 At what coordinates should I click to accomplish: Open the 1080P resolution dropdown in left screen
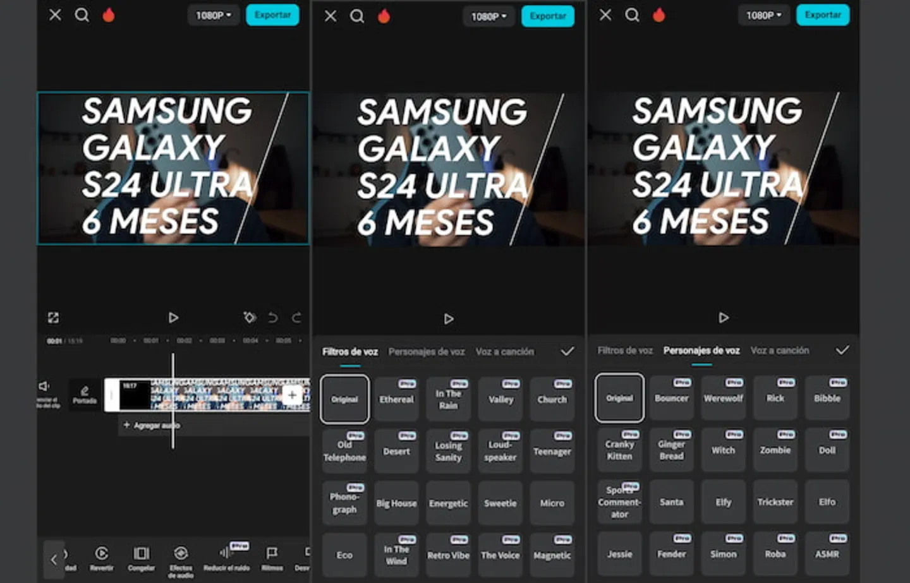(213, 15)
